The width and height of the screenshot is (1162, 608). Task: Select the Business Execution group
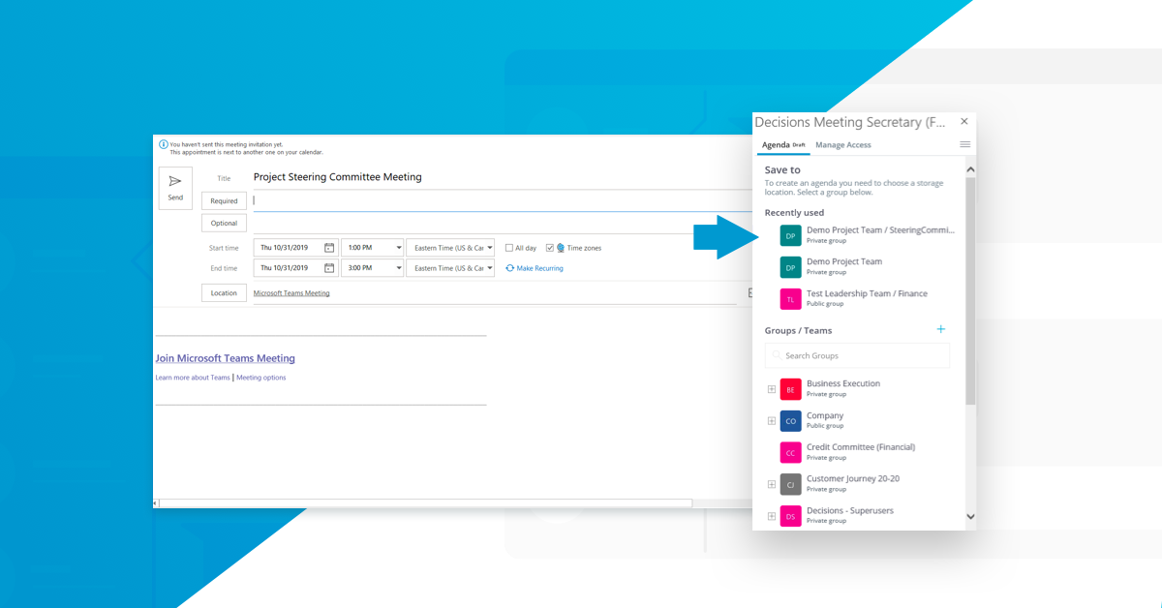coord(843,388)
